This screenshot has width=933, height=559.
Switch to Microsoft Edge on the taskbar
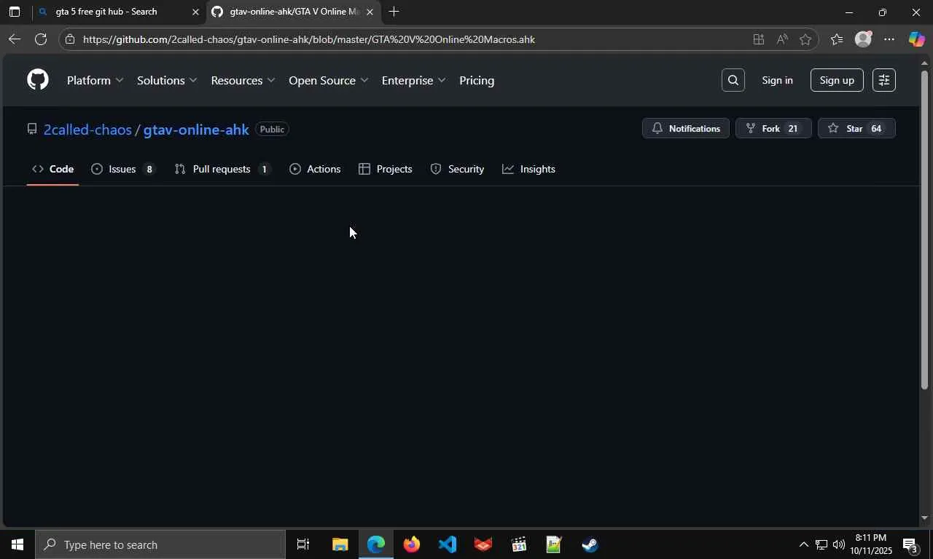coord(375,544)
